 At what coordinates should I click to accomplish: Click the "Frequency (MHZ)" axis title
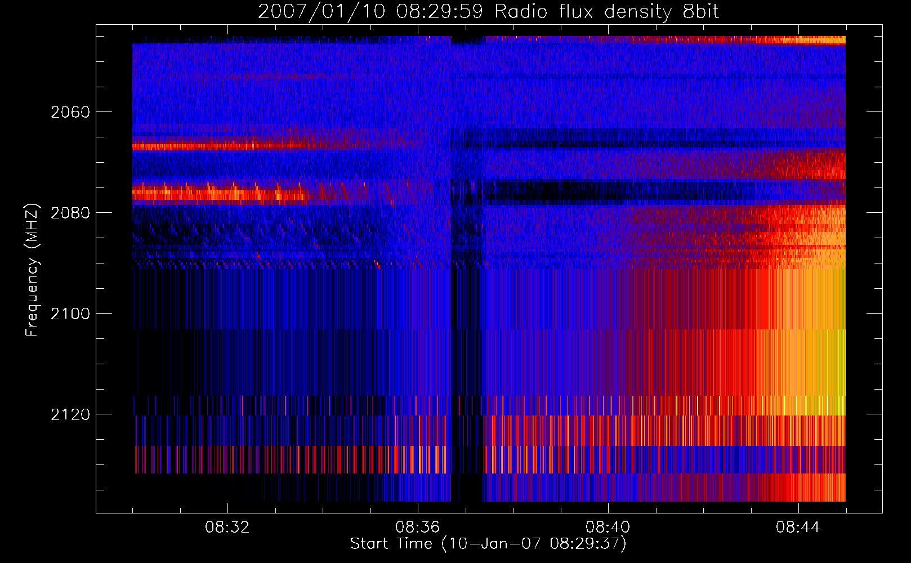pos(32,270)
